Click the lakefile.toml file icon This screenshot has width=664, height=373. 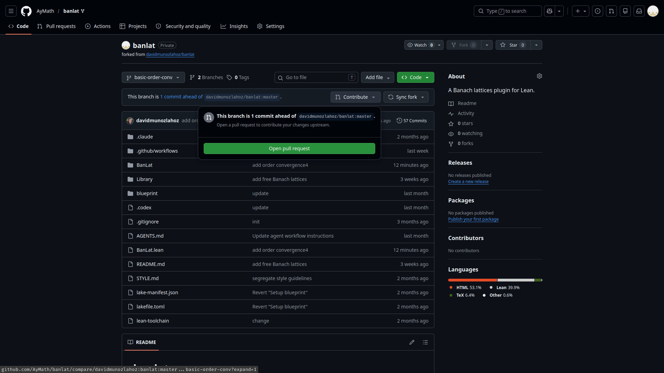(130, 307)
